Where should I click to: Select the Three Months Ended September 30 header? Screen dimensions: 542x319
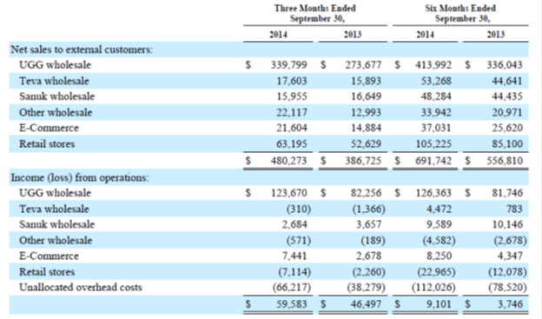[x=315, y=13]
